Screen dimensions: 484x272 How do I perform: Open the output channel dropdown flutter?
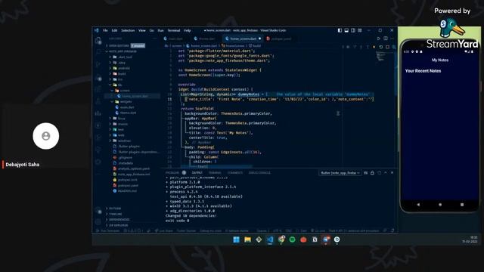340,173
